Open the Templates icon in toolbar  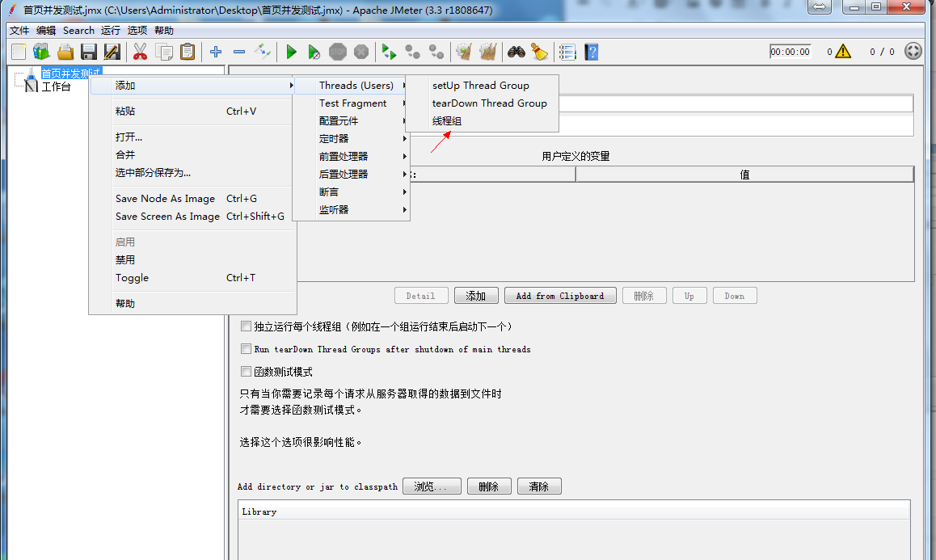tap(41, 52)
